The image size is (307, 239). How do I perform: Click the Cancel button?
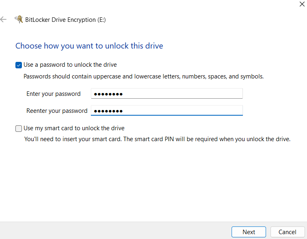(287, 232)
